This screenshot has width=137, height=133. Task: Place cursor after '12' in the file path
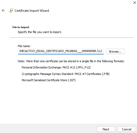coord(102,51)
